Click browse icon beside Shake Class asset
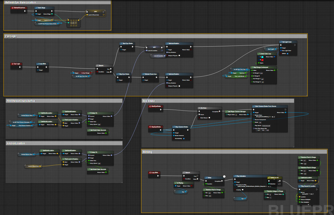 click(274, 117)
